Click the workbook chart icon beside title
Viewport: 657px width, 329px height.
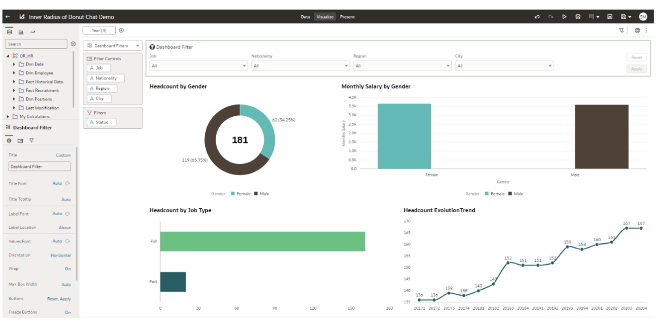tap(22, 17)
